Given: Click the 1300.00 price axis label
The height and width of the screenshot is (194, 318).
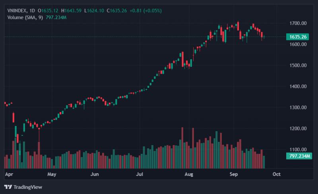Looking at the screenshot, I should (298, 107).
